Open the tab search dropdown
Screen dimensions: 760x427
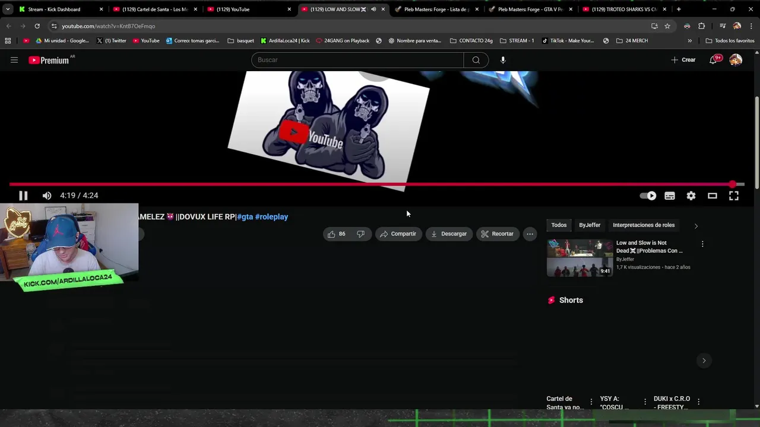pyautogui.click(x=7, y=9)
